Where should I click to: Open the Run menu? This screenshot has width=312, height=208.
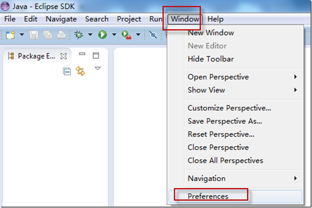coord(156,19)
